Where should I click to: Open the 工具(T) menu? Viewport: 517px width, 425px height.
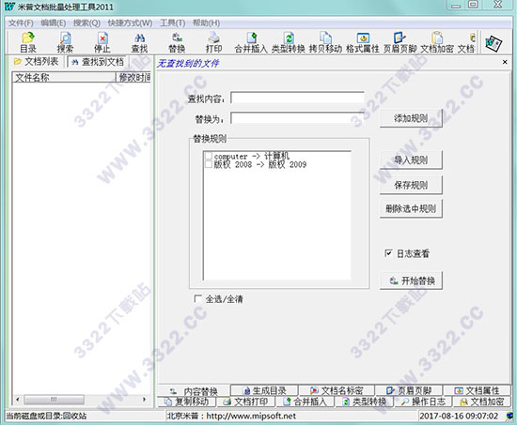[x=172, y=23]
